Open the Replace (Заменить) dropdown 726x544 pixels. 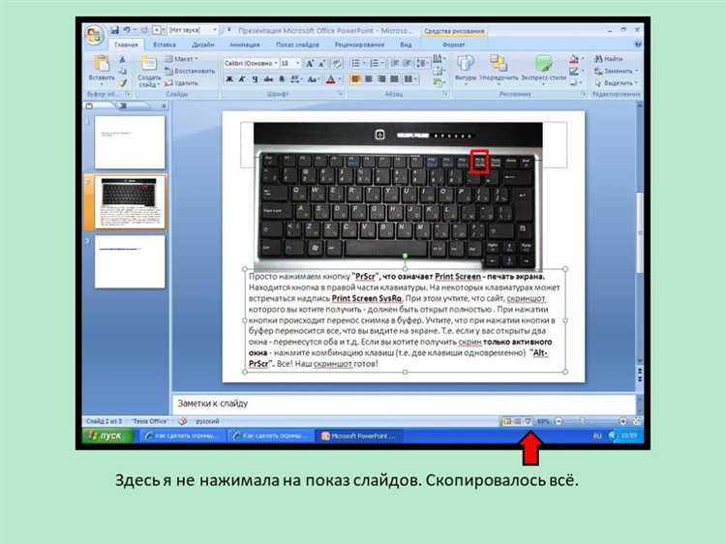pos(617,72)
